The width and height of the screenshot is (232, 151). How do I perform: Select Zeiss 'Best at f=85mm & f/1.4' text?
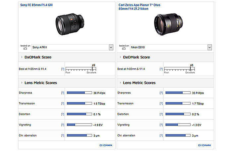click(131, 69)
